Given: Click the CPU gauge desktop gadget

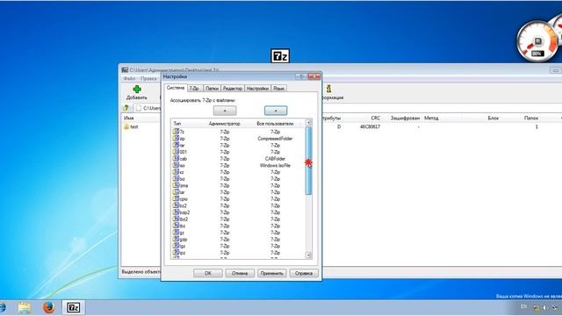Looking at the screenshot, I should 537,41.
